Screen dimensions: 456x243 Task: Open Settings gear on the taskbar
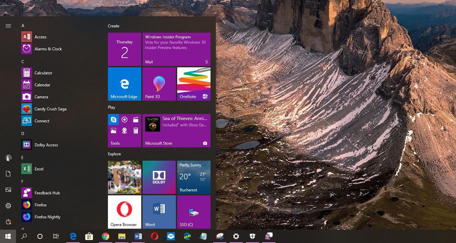coord(236,236)
